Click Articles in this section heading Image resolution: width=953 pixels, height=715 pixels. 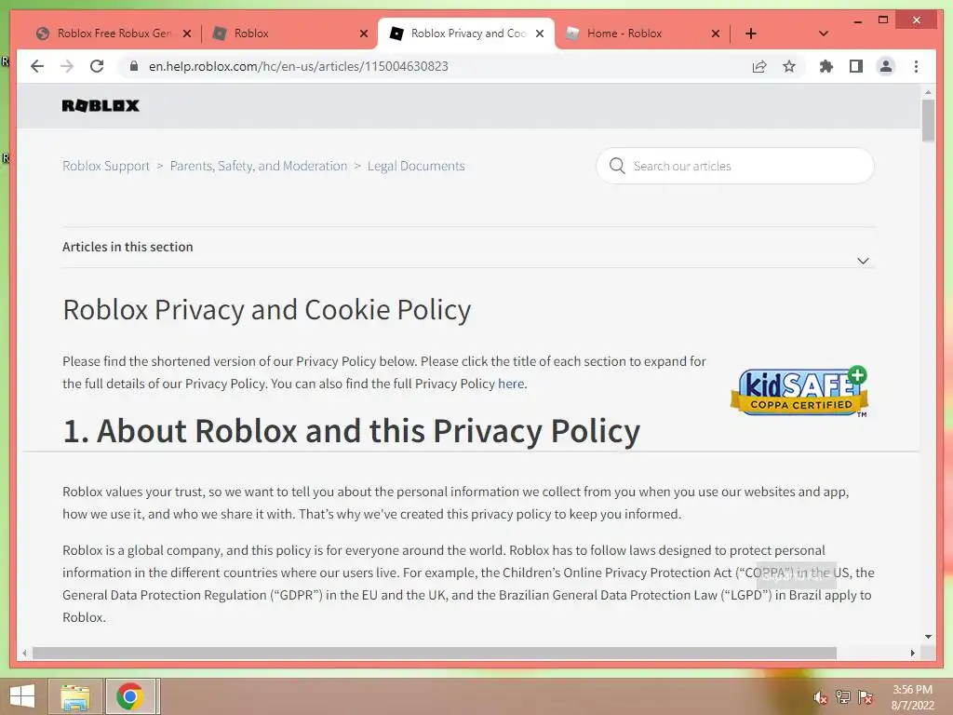coord(128,247)
